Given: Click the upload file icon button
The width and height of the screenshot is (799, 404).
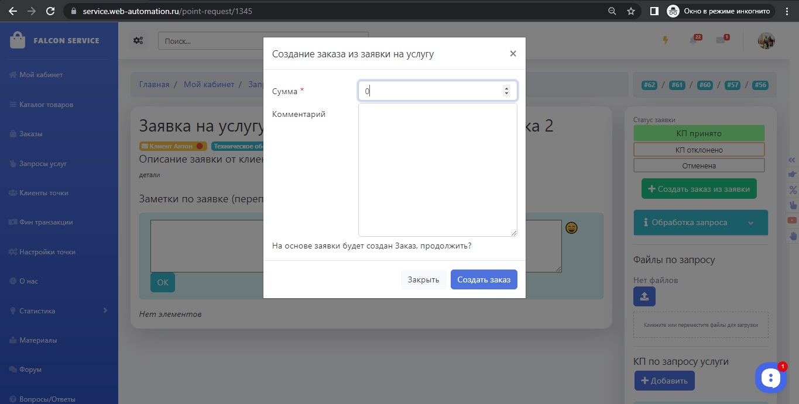Looking at the screenshot, I should click(x=644, y=296).
